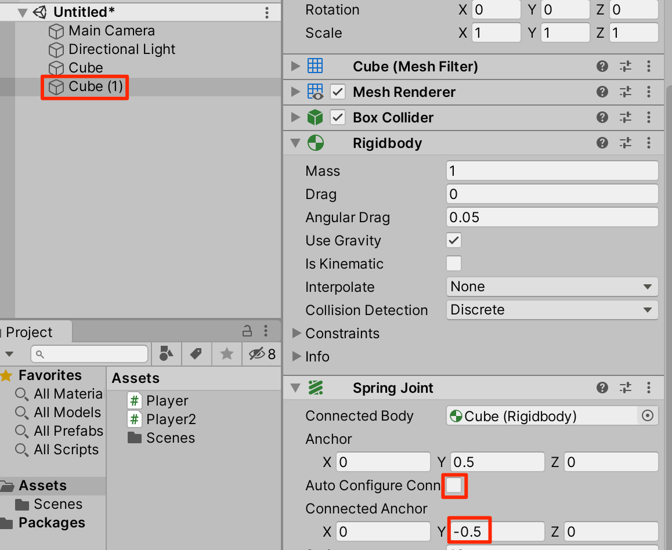Uncheck Use Gravity on Rigidbody
The image size is (672, 550).
tap(454, 240)
